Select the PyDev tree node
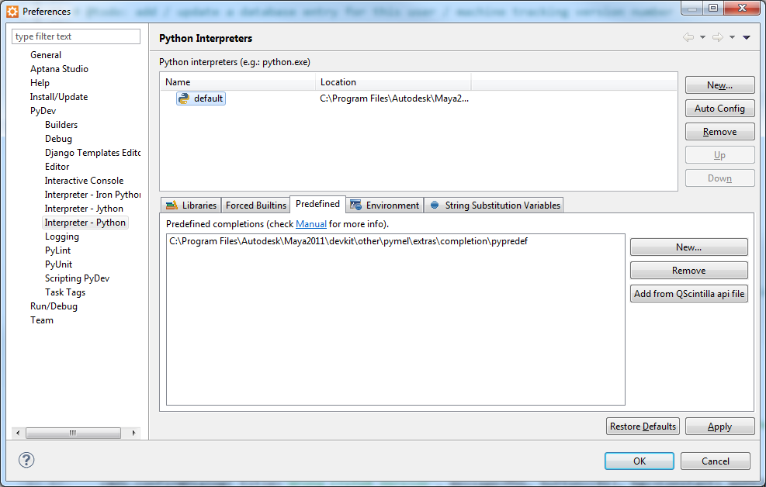 tap(43, 111)
